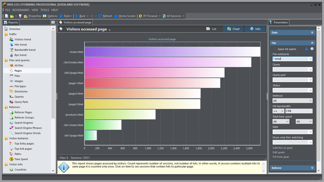Open the File wildcards dropdown
Viewport: 324px width, 182px height.
pyautogui.click(x=310, y=59)
